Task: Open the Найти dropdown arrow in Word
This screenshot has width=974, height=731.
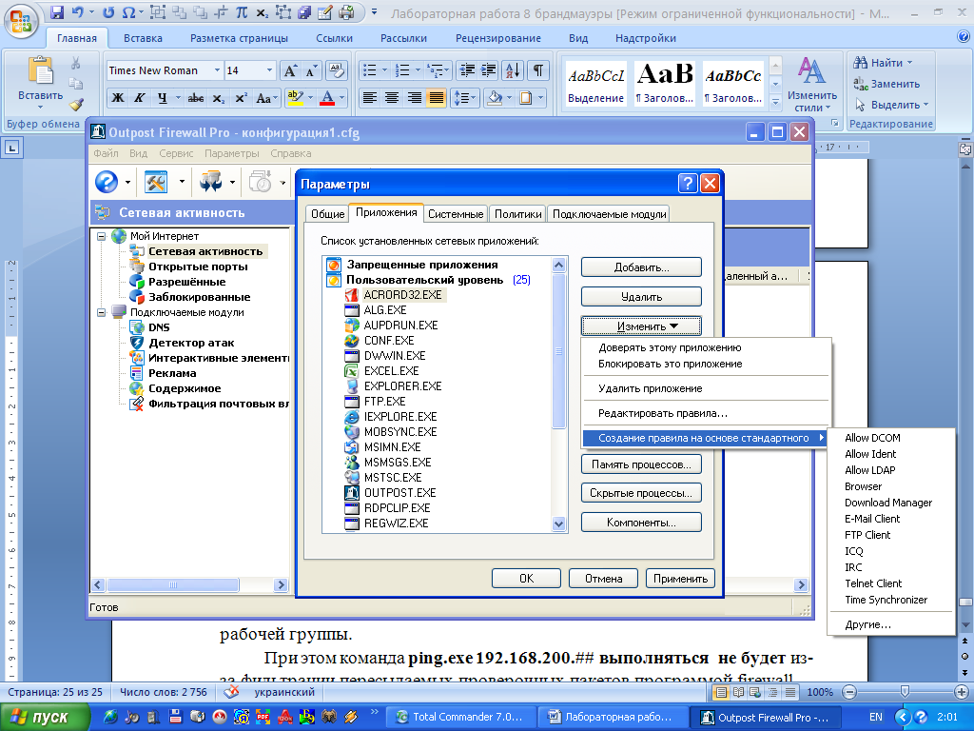Action: (x=910, y=63)
